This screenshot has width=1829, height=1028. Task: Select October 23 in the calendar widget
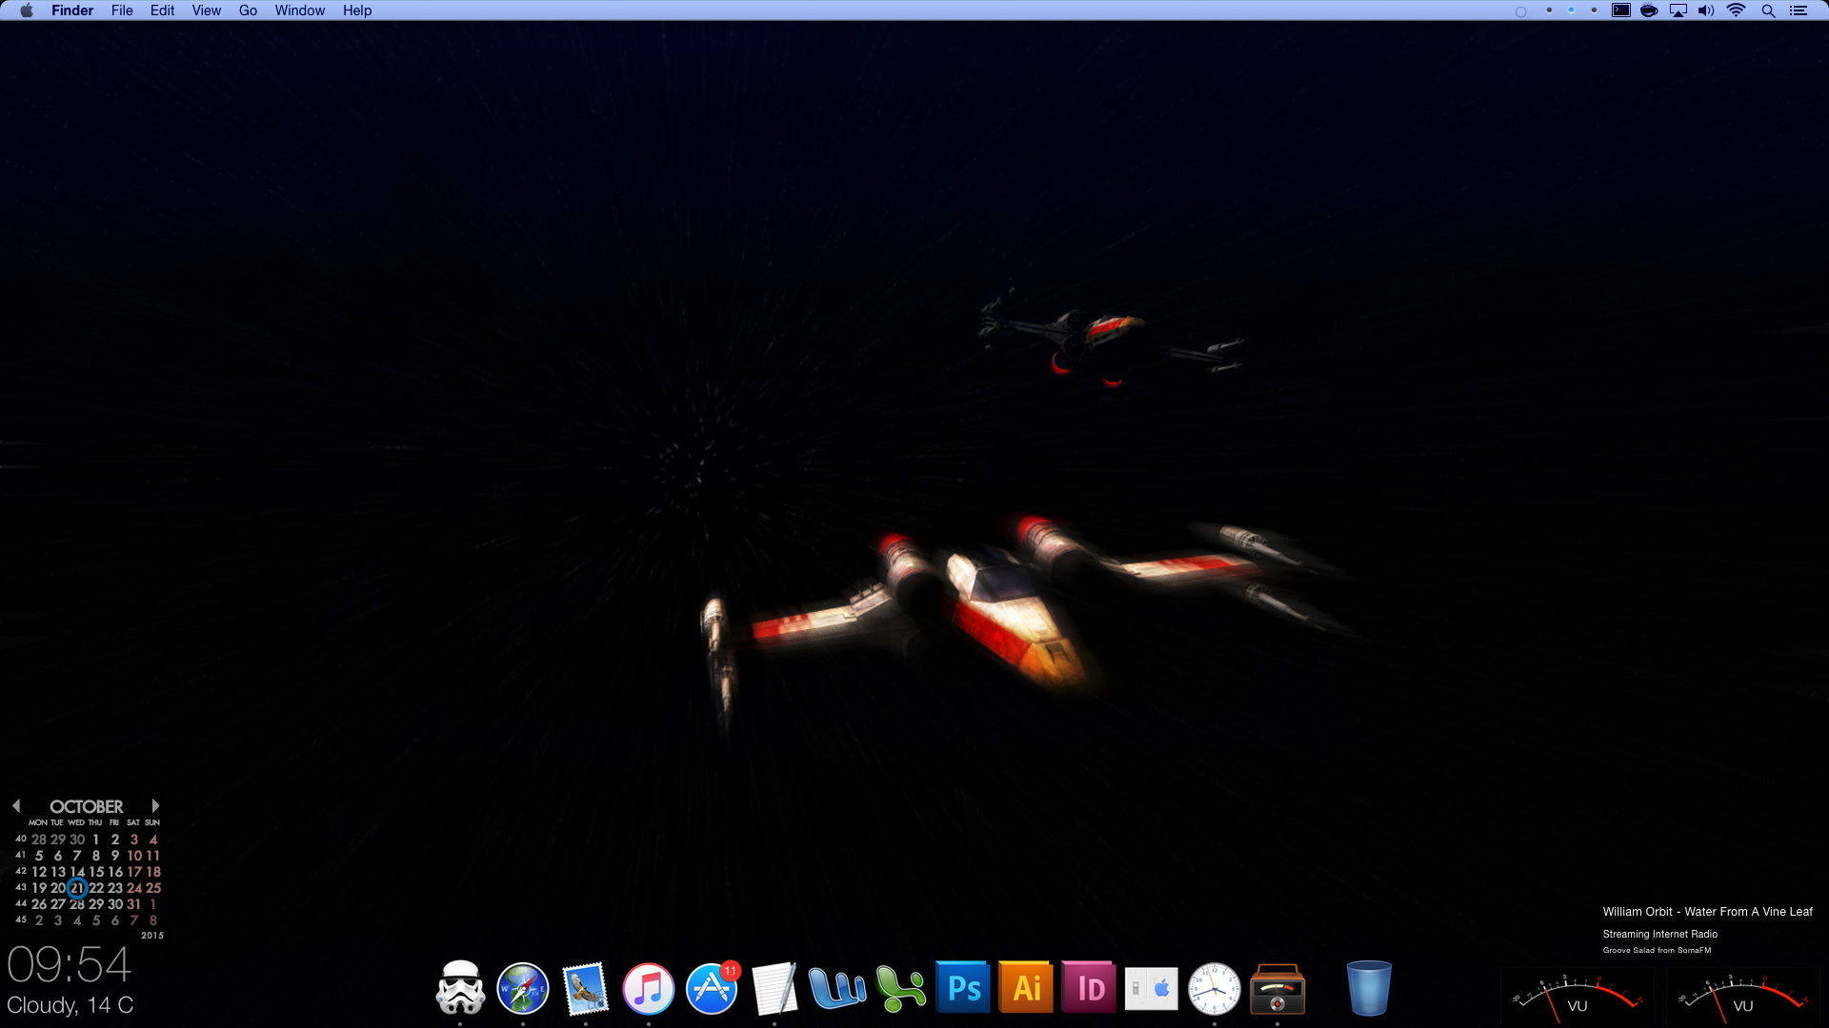pyautogui.click(x=115, y=888)
